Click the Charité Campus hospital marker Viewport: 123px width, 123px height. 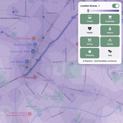[30, 114]
